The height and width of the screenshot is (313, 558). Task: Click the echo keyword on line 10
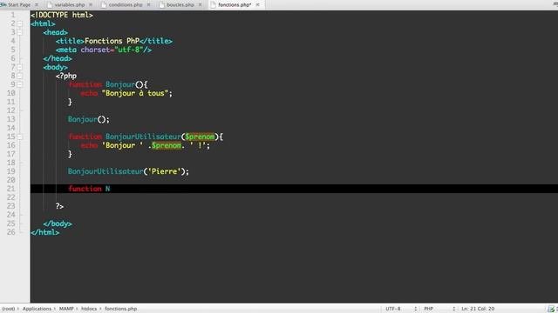click(x=89, y=93)
